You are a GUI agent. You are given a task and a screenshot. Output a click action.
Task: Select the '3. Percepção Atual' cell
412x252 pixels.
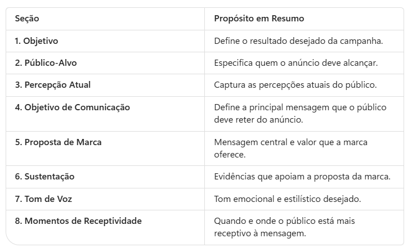[105, 85]
